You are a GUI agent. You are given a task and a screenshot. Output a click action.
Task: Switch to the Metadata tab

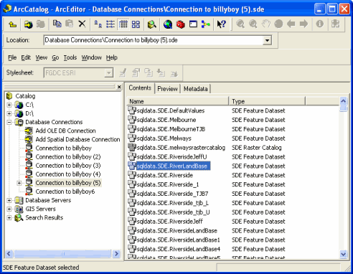pos(195,89)
